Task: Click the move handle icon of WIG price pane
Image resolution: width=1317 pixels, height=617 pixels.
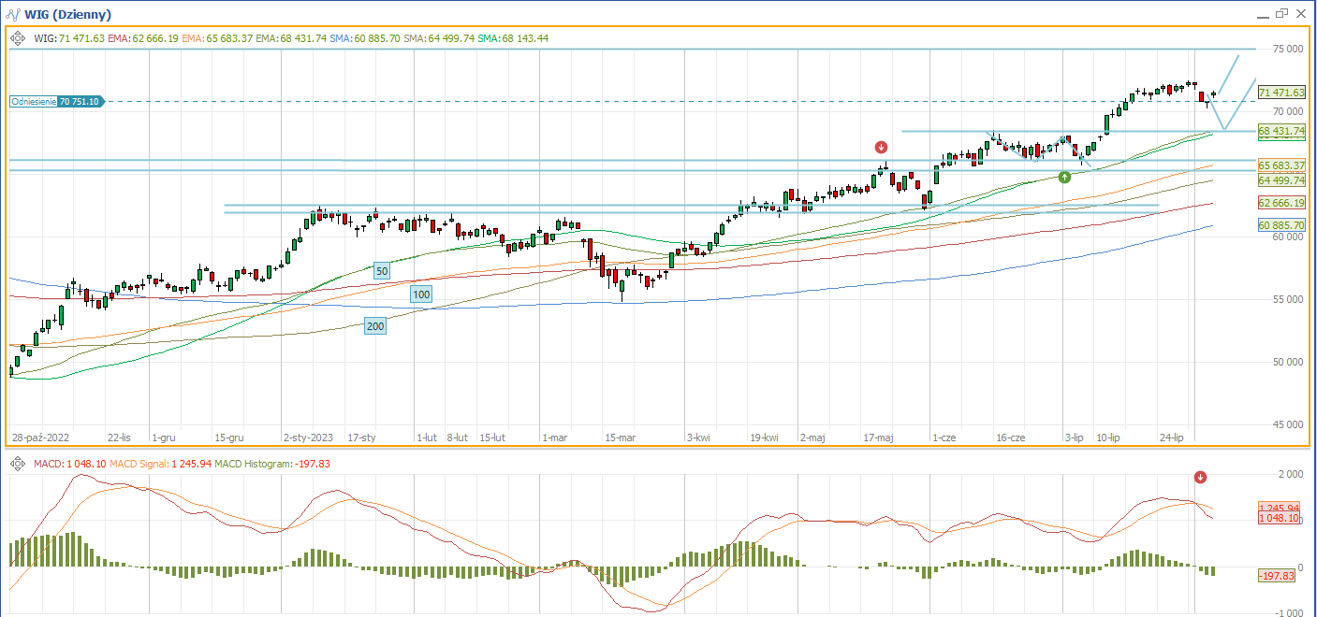Action: pos(18,38)
